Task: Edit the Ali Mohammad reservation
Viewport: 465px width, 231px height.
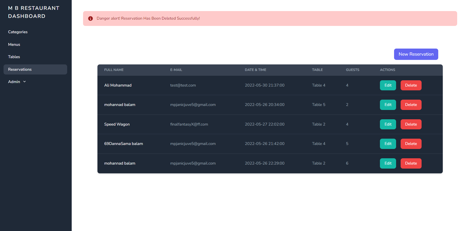Action: click(388, 85)
